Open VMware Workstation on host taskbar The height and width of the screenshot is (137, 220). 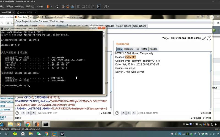[x=54, y=134]
